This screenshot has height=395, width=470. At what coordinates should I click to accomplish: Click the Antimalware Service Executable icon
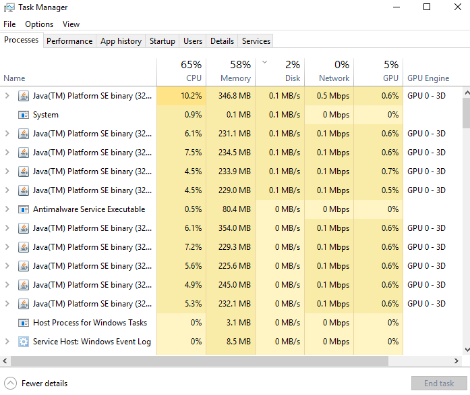tap(24, 209)
